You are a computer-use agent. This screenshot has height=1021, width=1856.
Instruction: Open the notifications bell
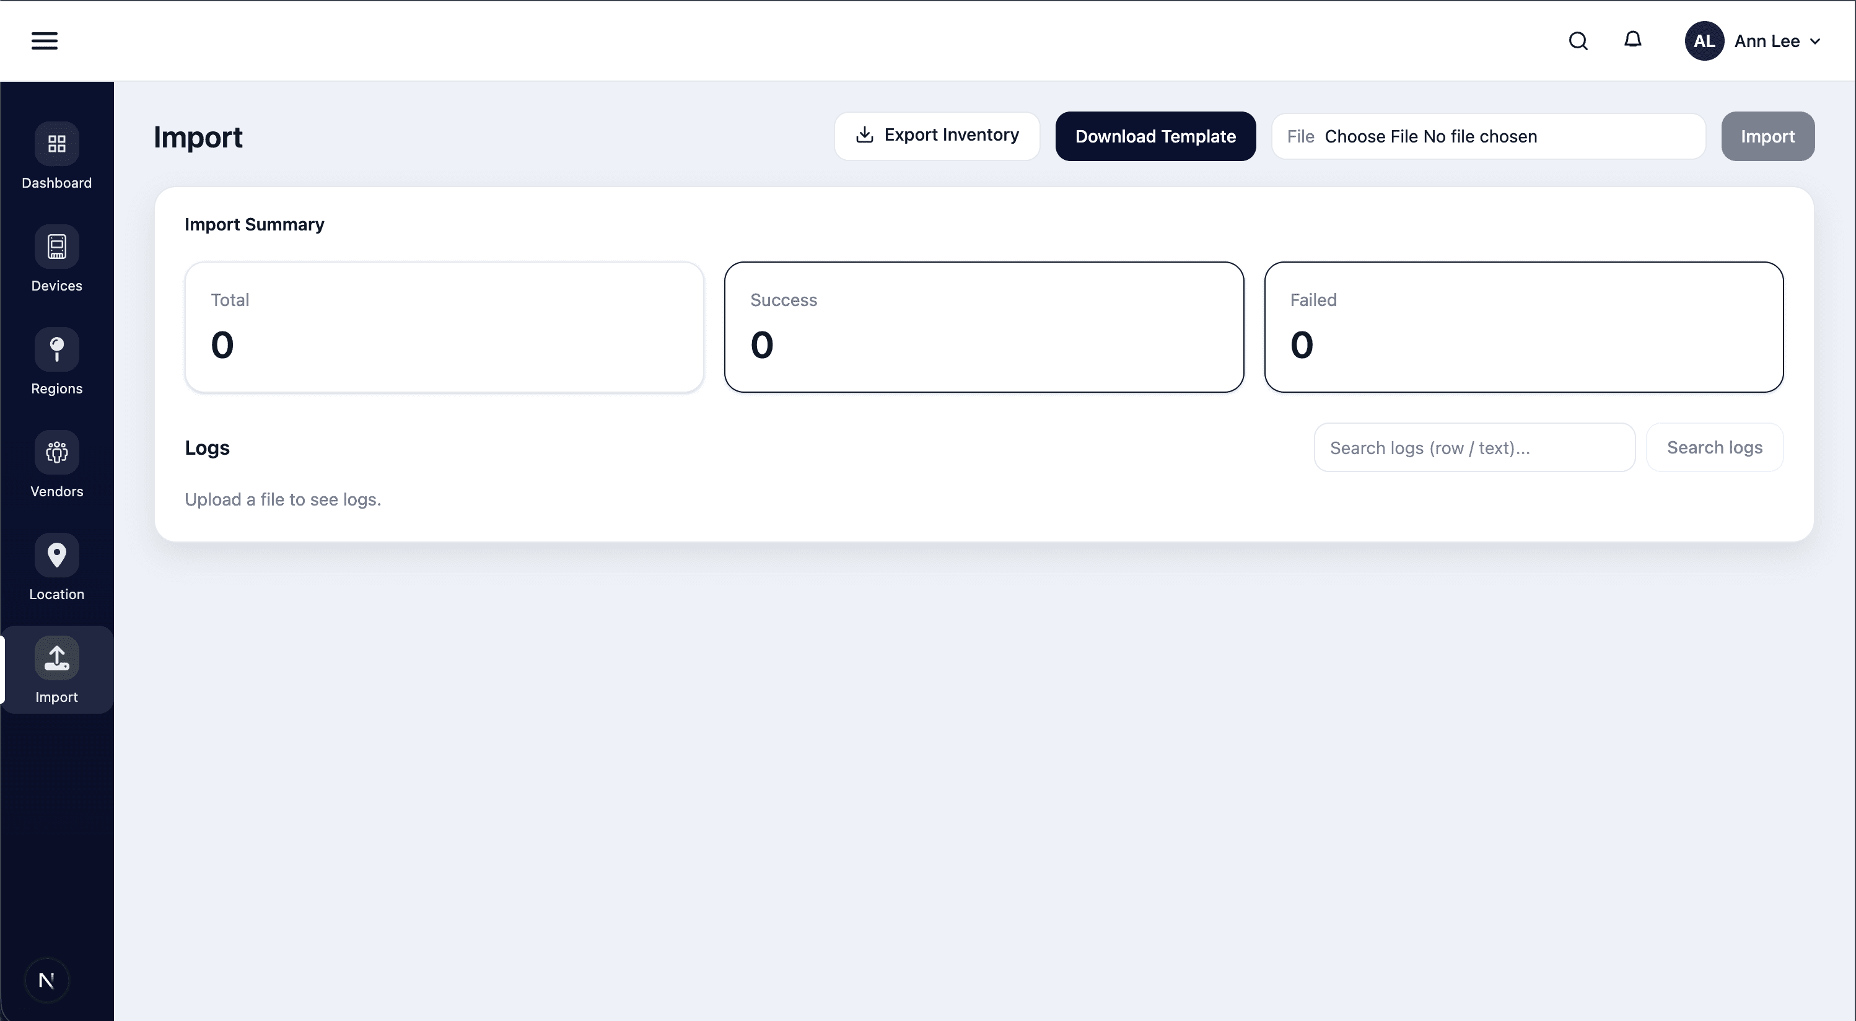click(x=1632, y=40)
